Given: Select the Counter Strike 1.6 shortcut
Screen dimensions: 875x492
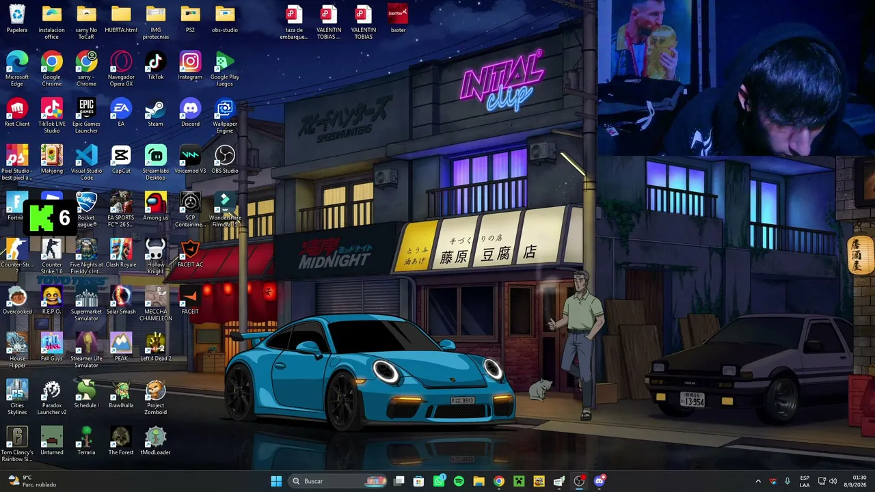Looking at the screenshot, I should 51,257.
